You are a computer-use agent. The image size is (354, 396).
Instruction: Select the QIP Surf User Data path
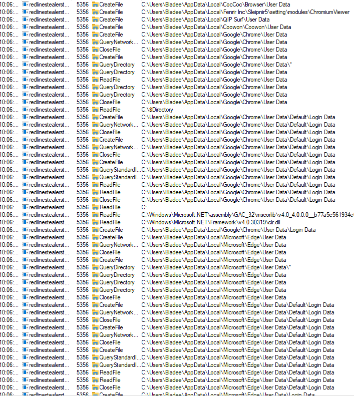[205, 20]
